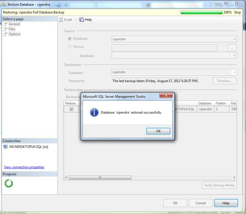Click the Cancel button
The height and width of the screenshot is (214, 246).
[x=201, y=203]
